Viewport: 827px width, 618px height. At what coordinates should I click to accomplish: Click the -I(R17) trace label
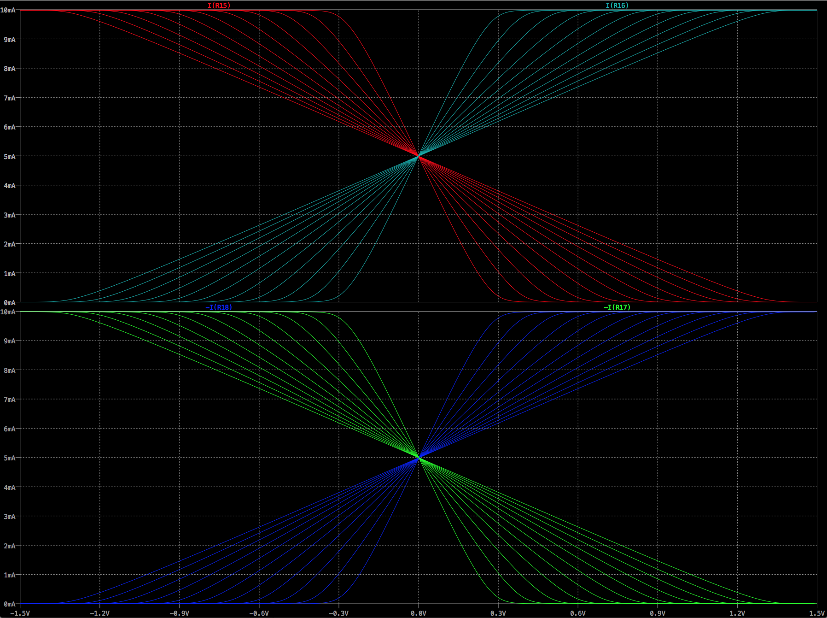617,307
